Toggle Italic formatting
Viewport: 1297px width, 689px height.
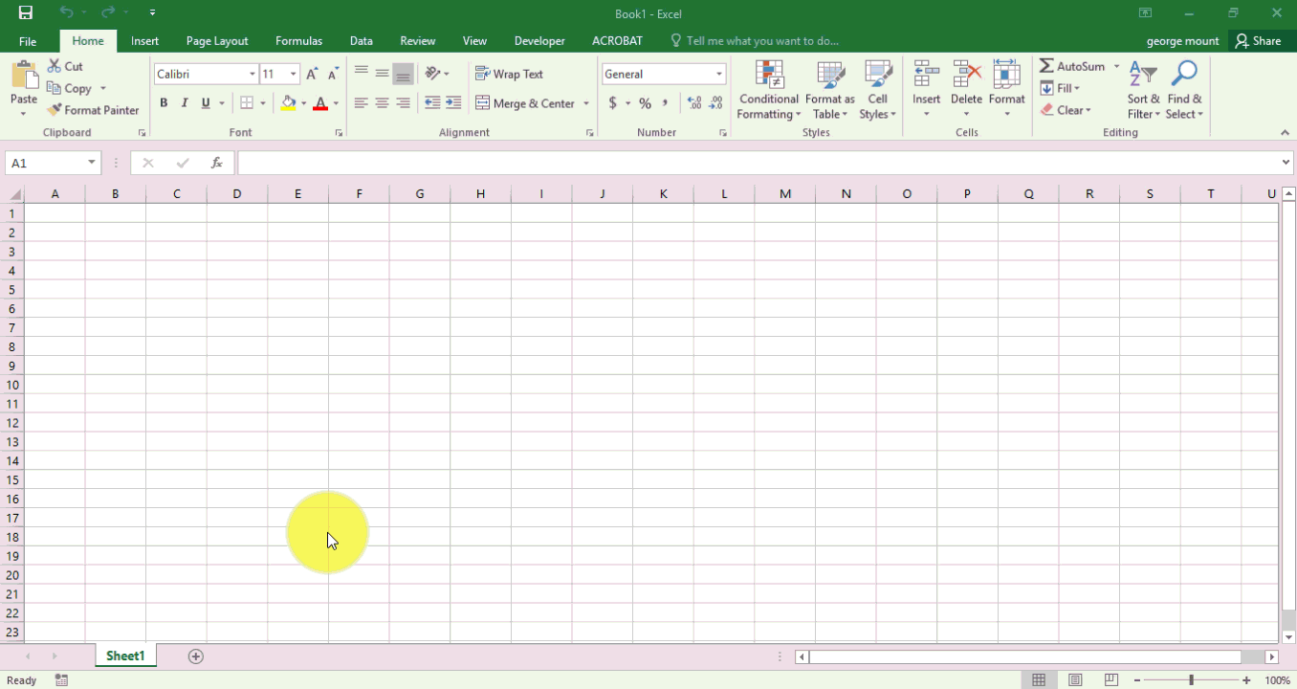tap(185, 103)
